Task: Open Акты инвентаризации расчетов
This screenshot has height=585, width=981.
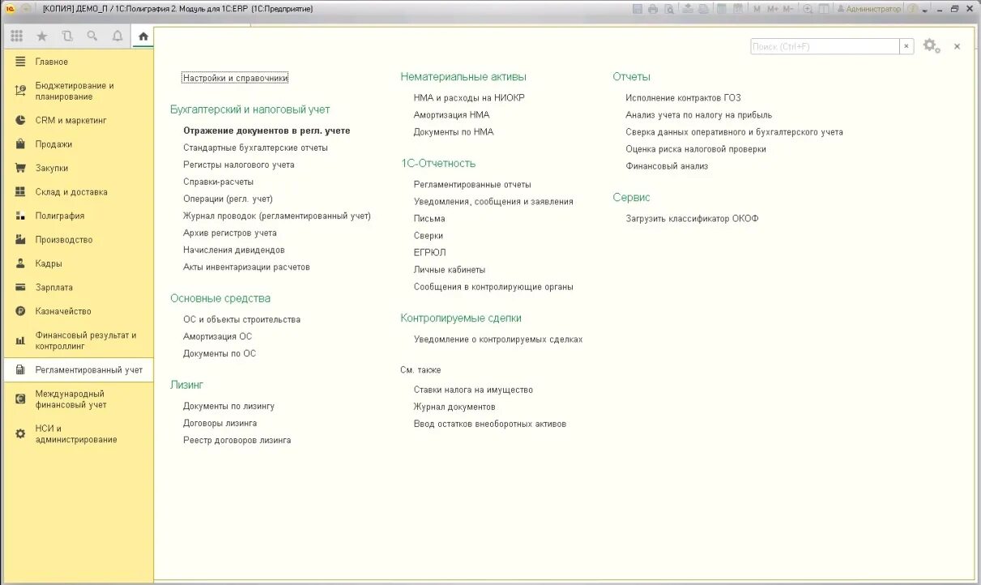Action: 246,267
